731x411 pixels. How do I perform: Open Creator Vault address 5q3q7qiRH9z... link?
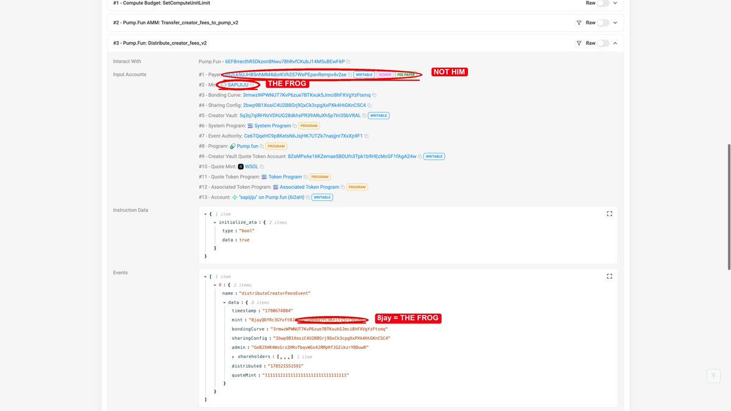coord(300,116)
